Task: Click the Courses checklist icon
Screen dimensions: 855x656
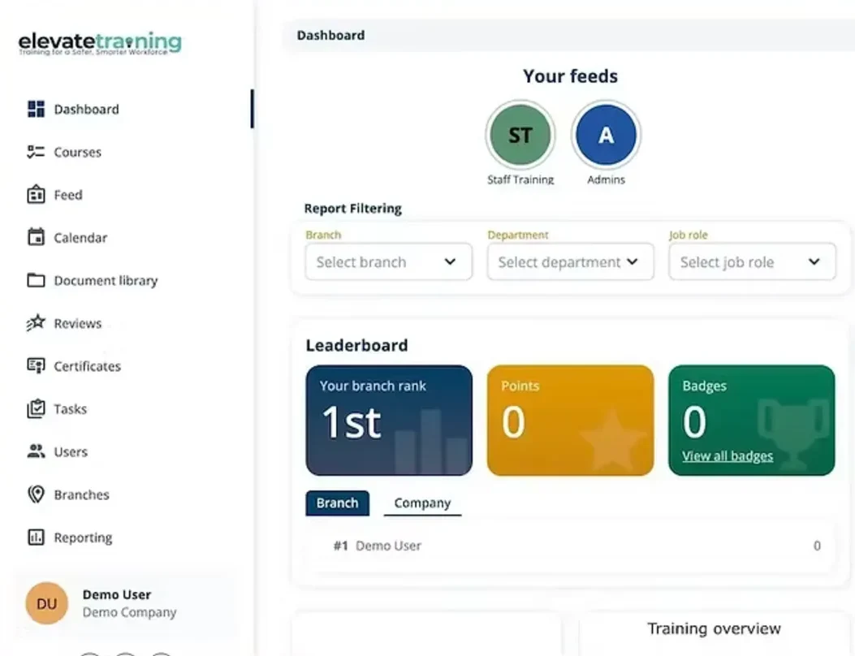Action: [36, 152]
